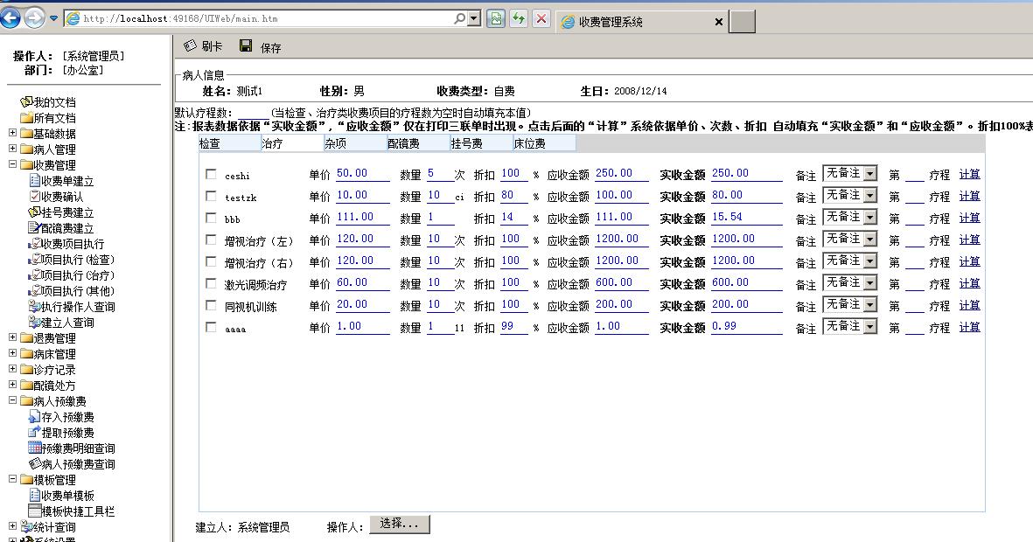Click the browser forward arrow button
Screen dimensions: 1033x542
[34, 17]
